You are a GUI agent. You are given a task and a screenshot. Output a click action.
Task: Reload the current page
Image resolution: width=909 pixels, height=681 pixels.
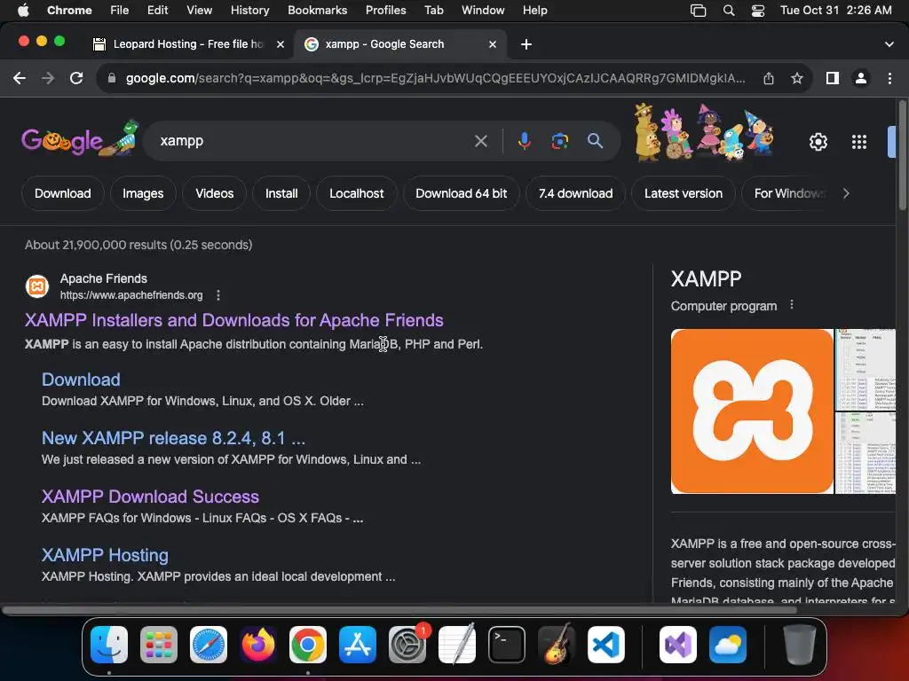pos(76,78)
